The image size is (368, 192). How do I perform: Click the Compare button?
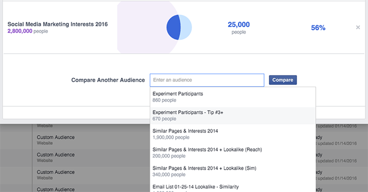[283, 80]
